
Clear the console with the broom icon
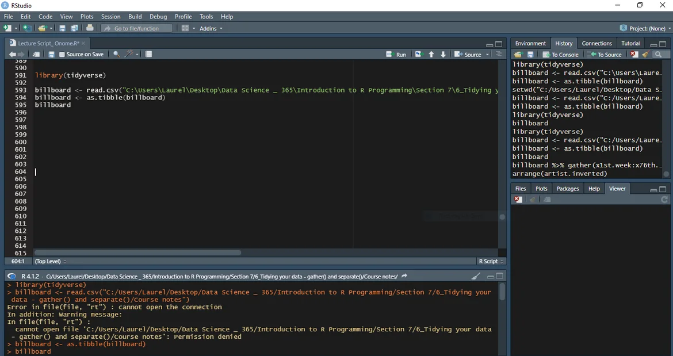tap(476, 276)
